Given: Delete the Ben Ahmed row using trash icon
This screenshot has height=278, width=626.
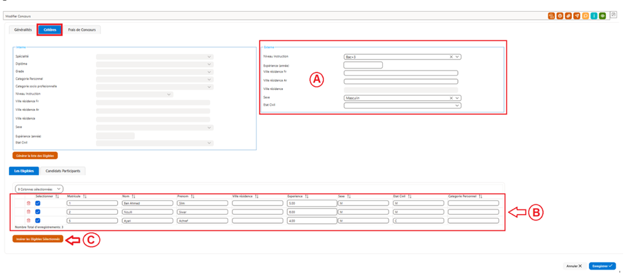Looking at the screenshot, I should click(28, 204).
